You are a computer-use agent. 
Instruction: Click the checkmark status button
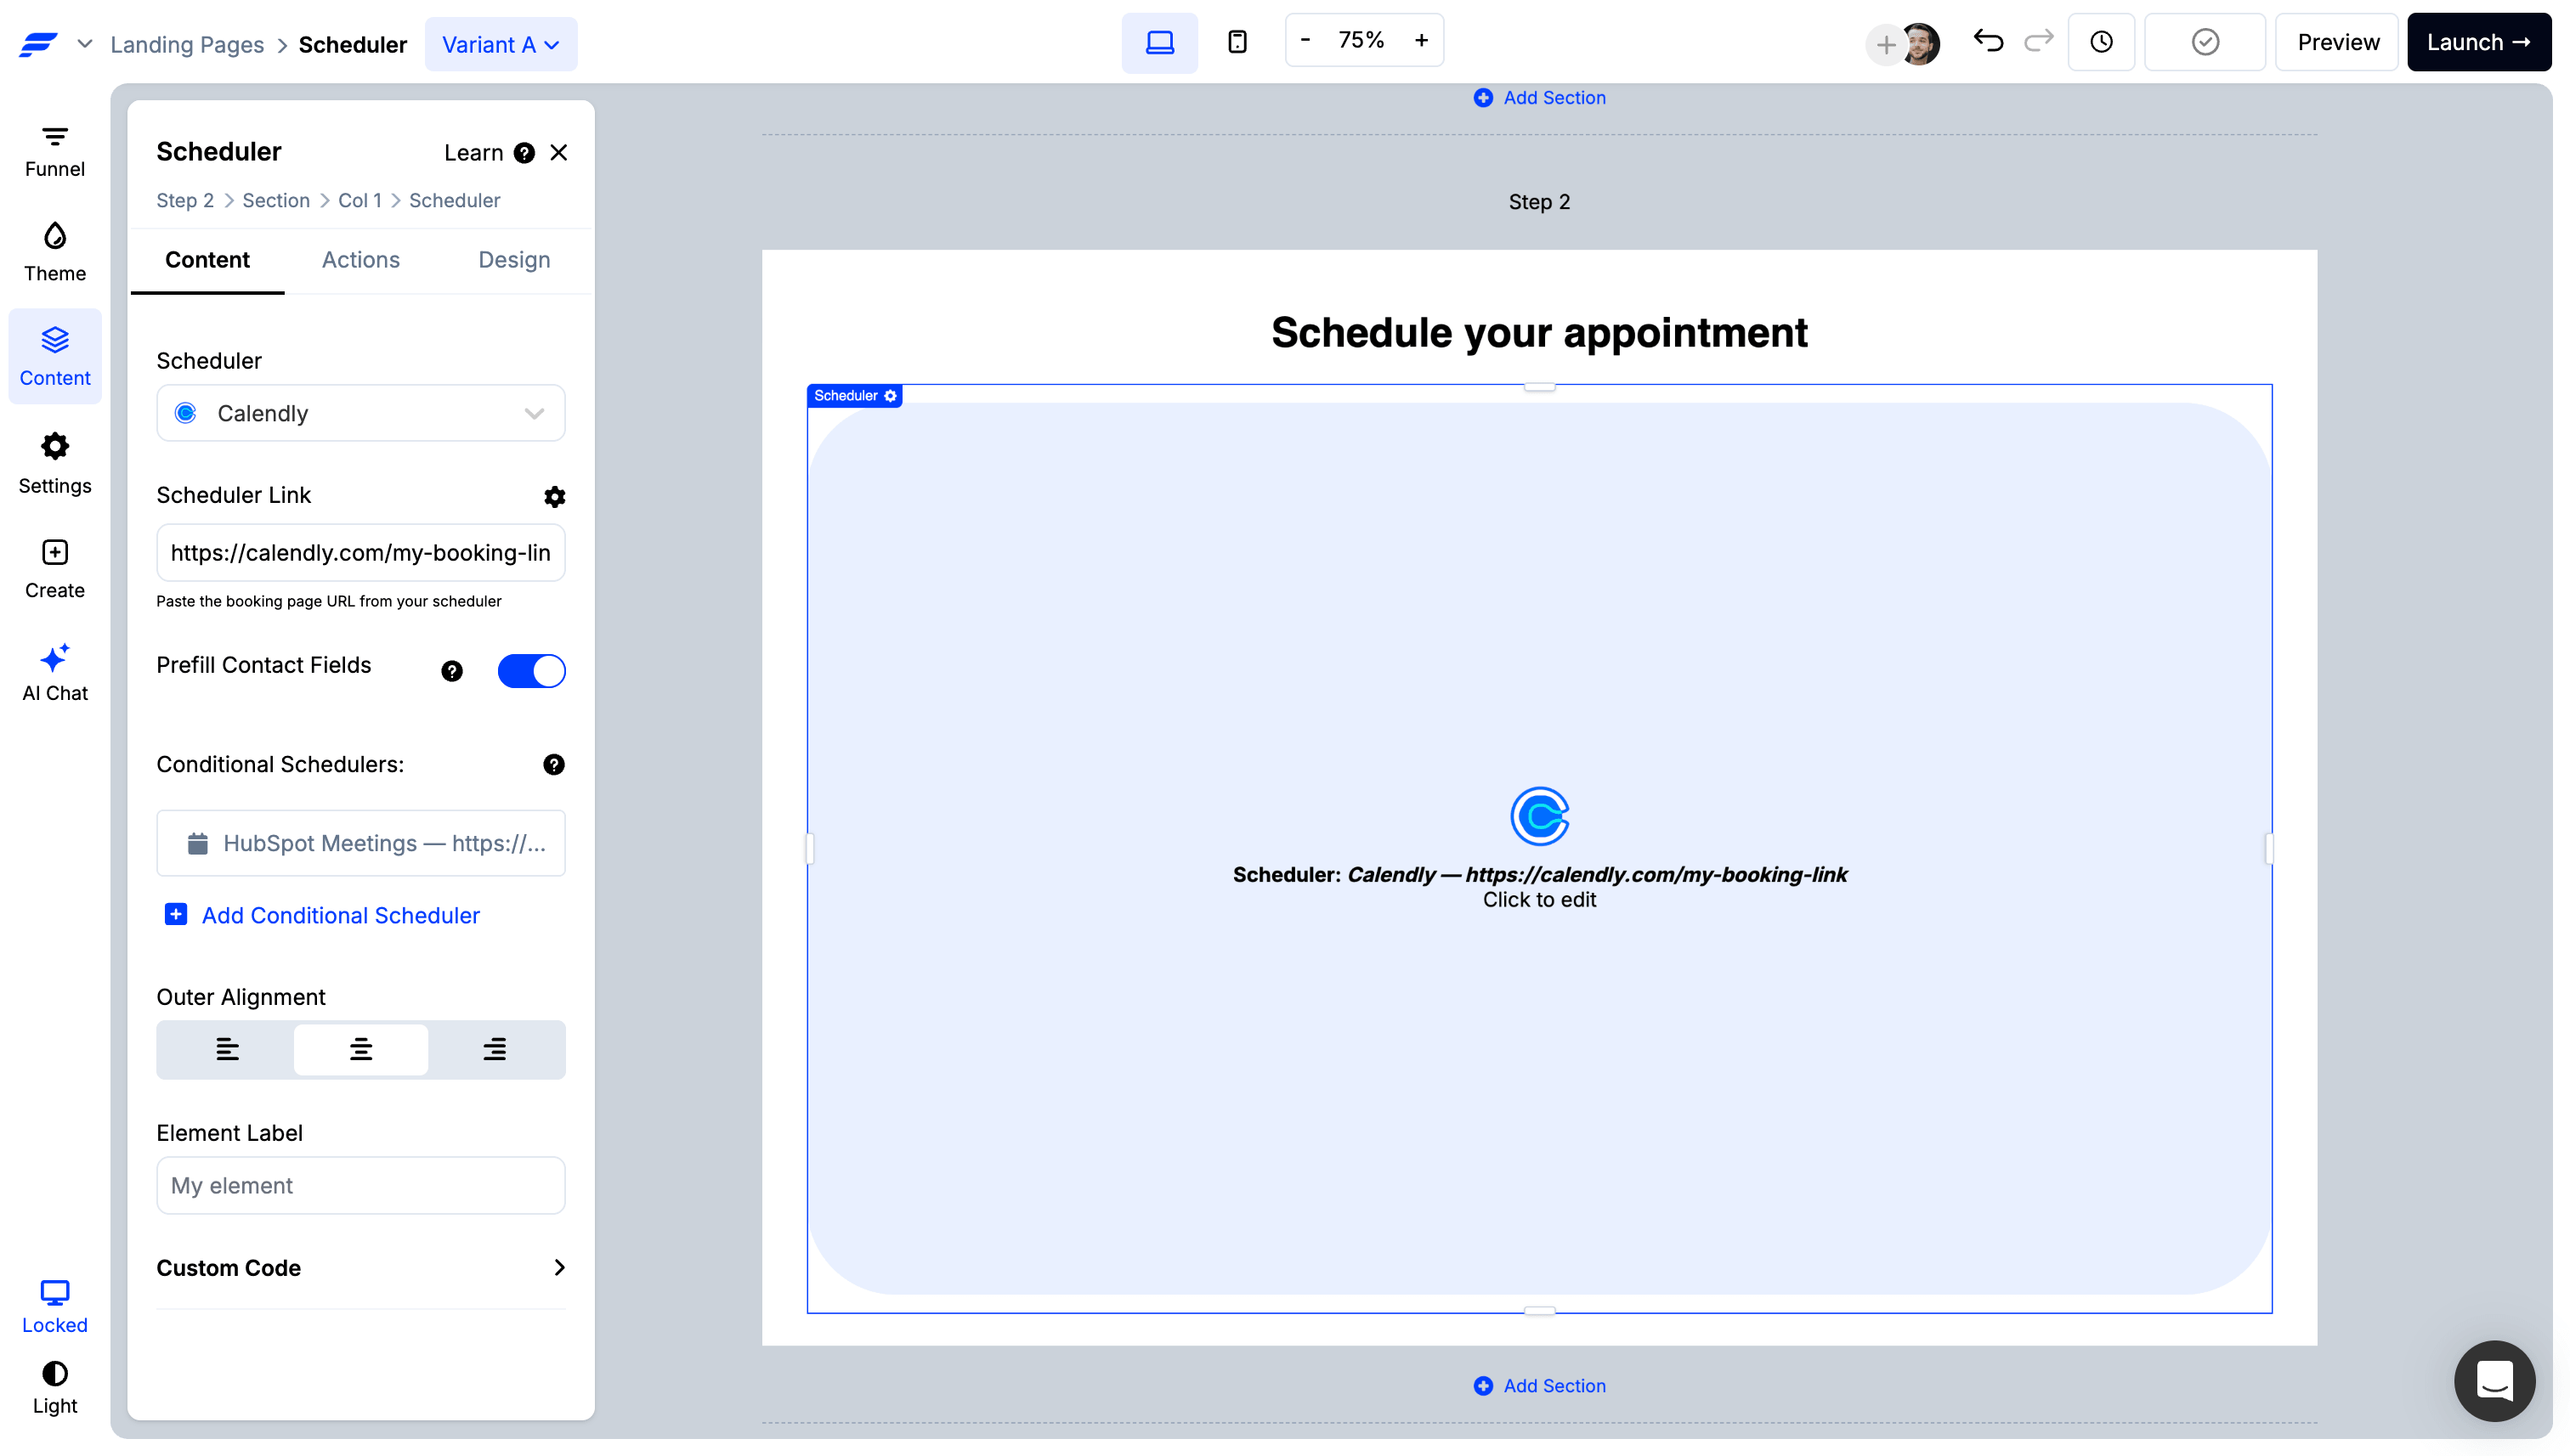[x=2205, y=42]
